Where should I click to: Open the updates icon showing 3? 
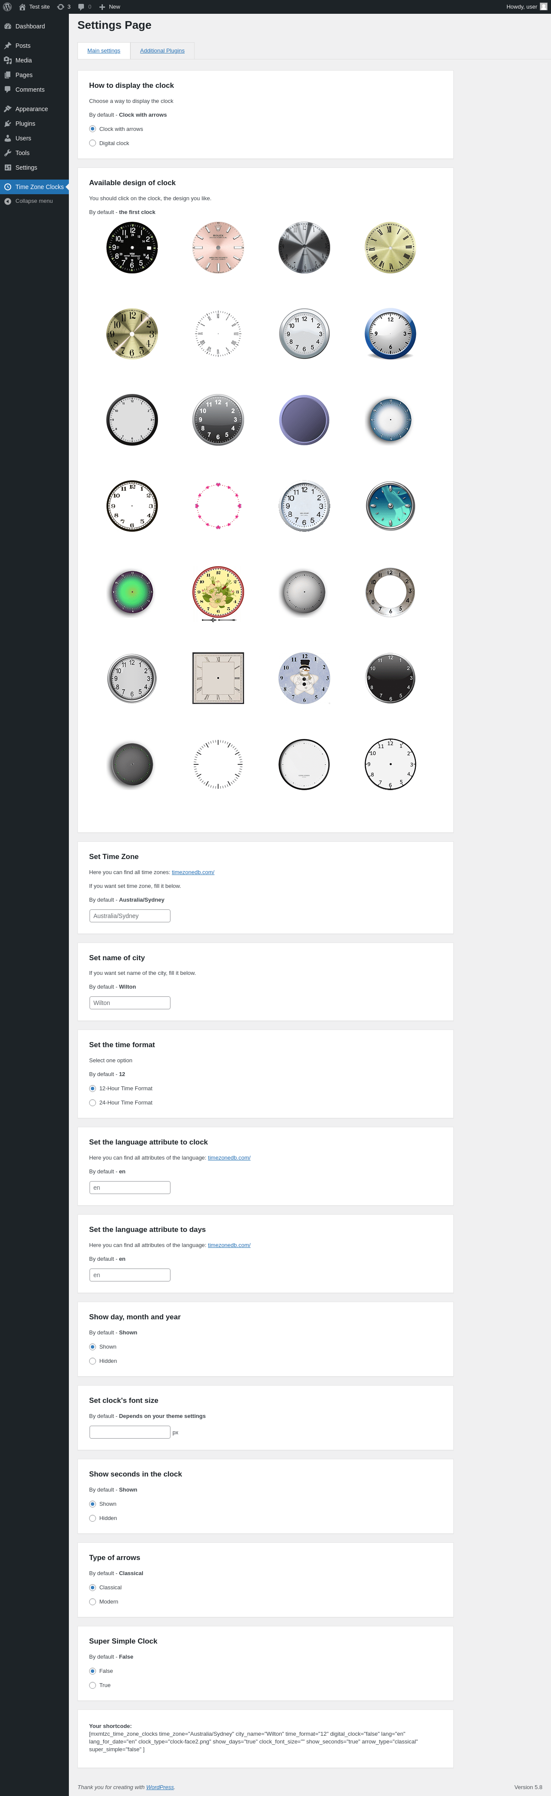[63, 7]
